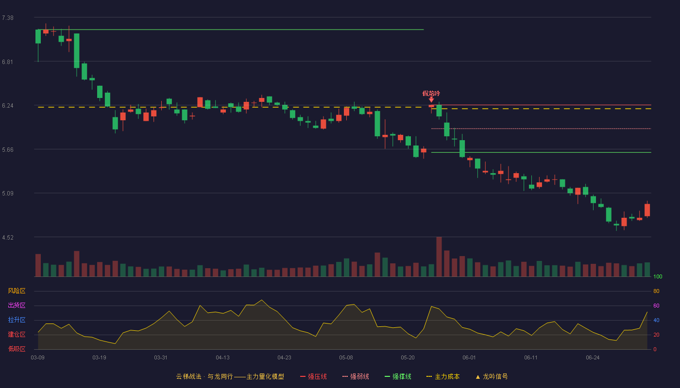Click the 6.24 price axis label
Image resolution: width=680 pixels, height=388 pixels.
pos(8,106)
